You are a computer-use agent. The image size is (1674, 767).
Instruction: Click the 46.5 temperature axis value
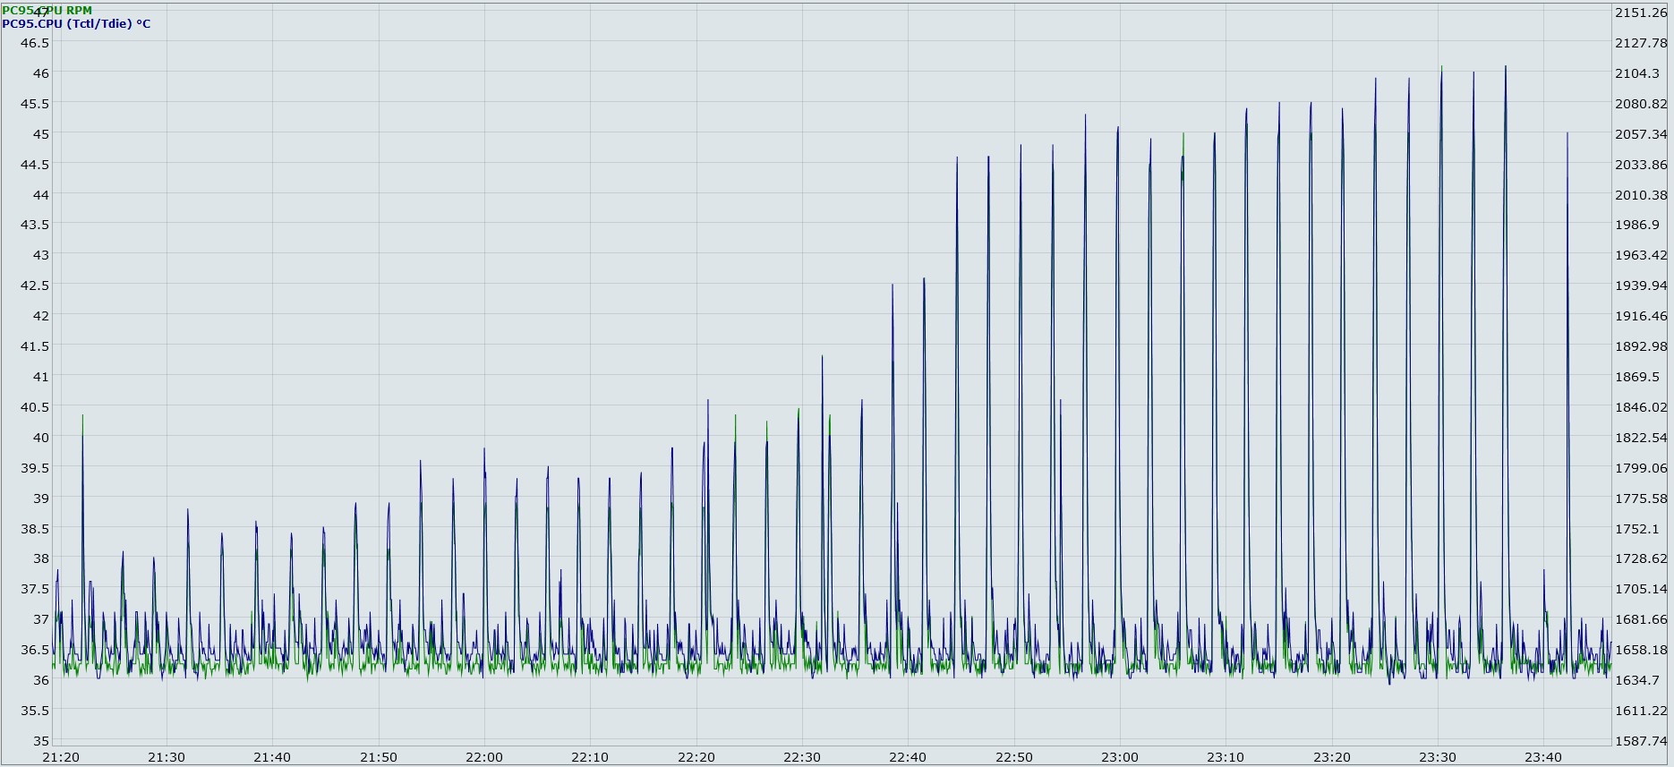35,43
